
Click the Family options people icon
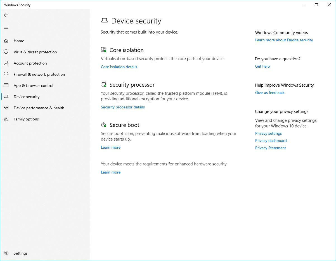(6, 119)
